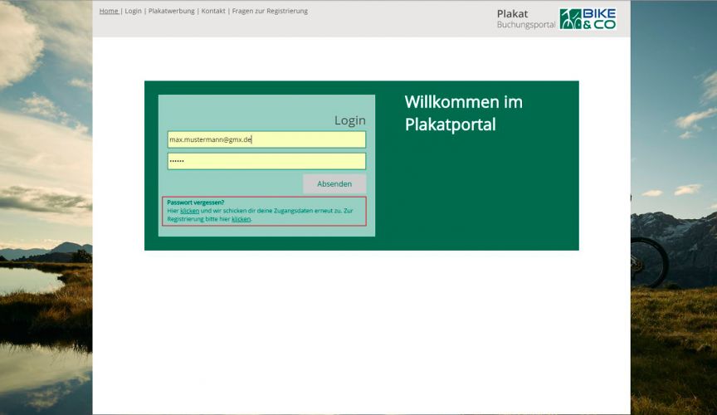Open the Kontakt page link
717x415 pixels.
click(x=212, y=12)
